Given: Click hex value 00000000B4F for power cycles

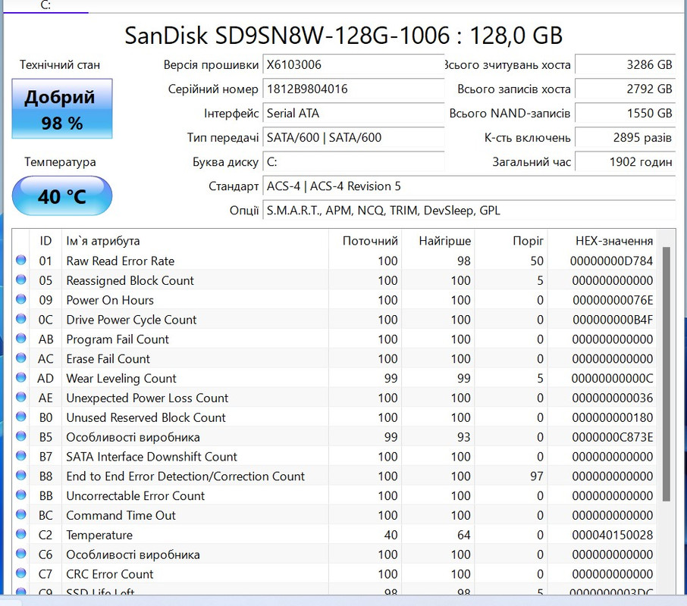Looking at the screenshot, I should (613, 320).
